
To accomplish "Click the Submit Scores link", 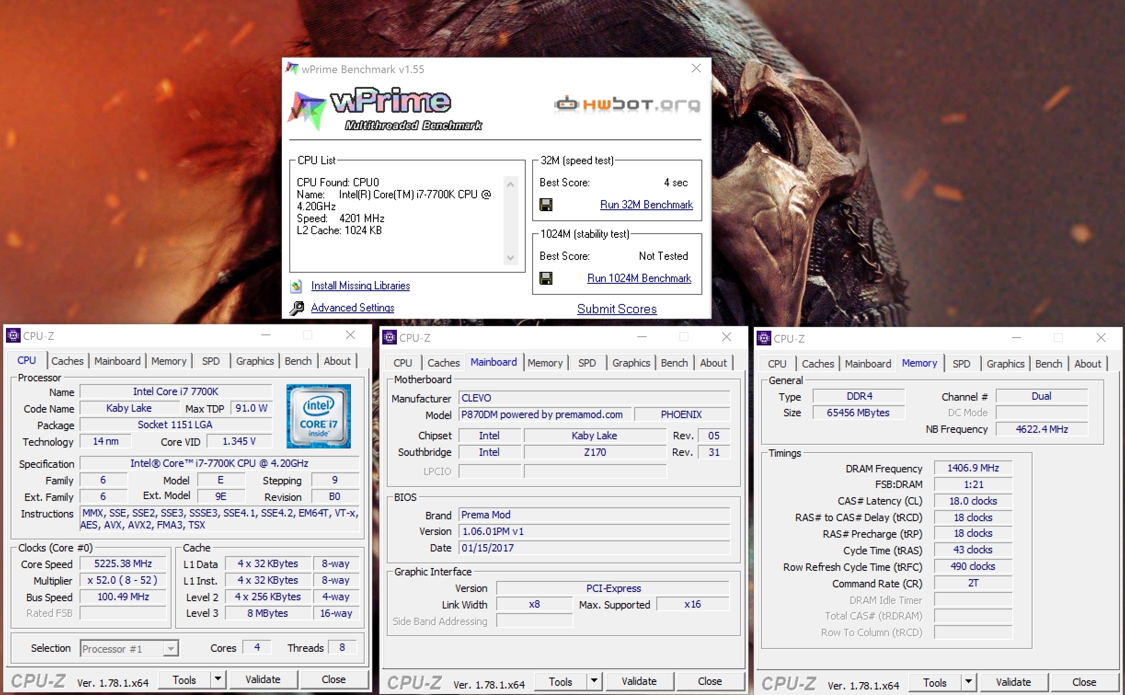I will (x=617, y=309).
